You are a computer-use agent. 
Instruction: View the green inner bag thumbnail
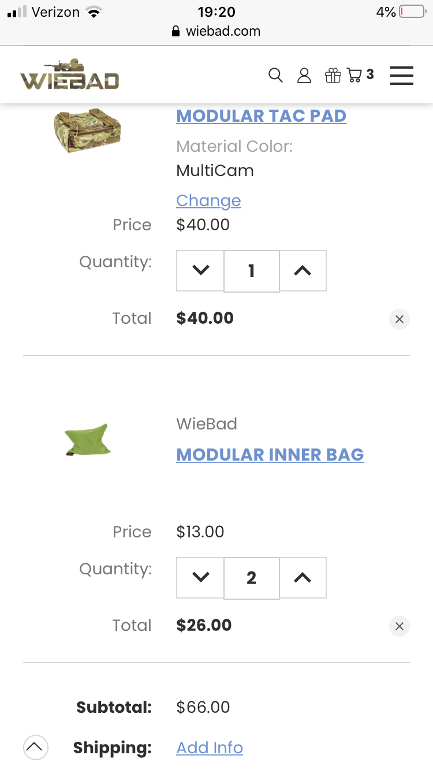click(x=87, y=440)
